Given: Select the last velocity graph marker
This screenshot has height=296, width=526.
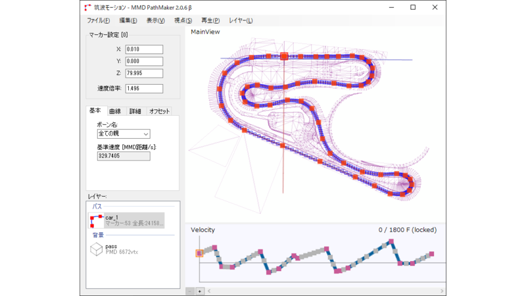Looking at the screenshot, I should click(x=432, y=254).
